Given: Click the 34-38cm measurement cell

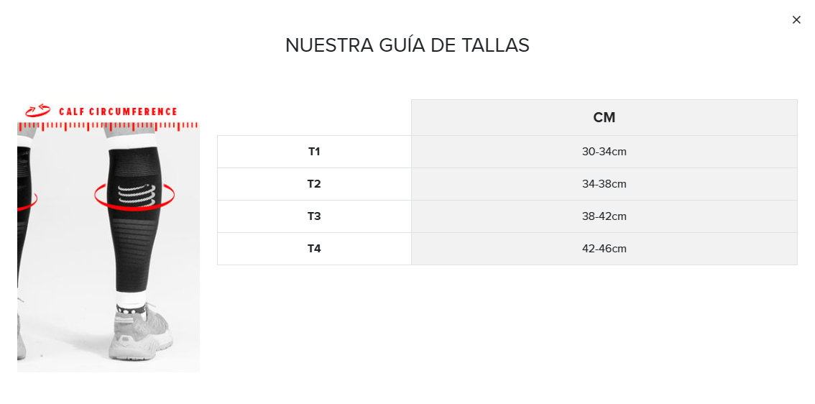Looking at the screenshot, I should 604,184.
